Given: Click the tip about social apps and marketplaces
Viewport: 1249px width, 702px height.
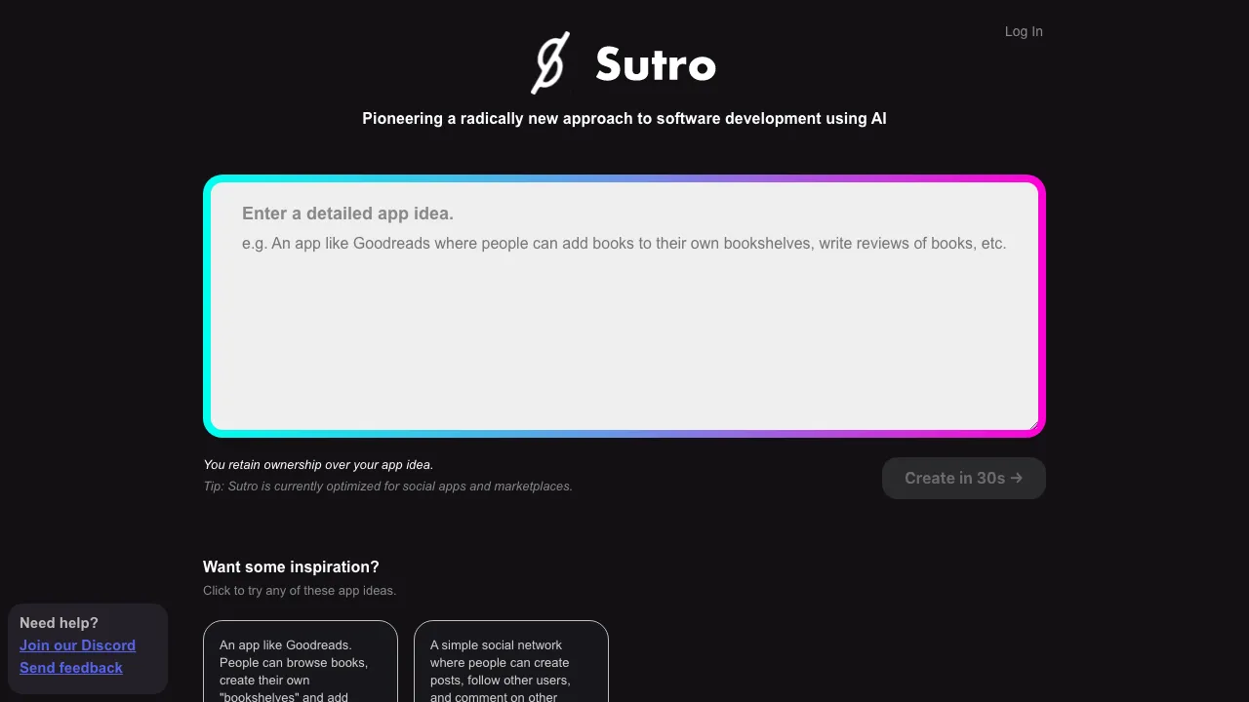Looking at the screenshot, I should click(387, 487).
